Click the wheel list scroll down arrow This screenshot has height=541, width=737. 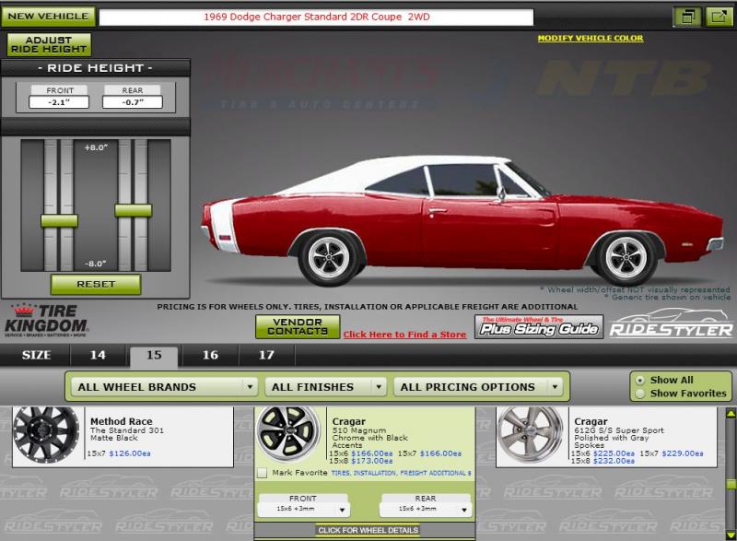(731, 535)
